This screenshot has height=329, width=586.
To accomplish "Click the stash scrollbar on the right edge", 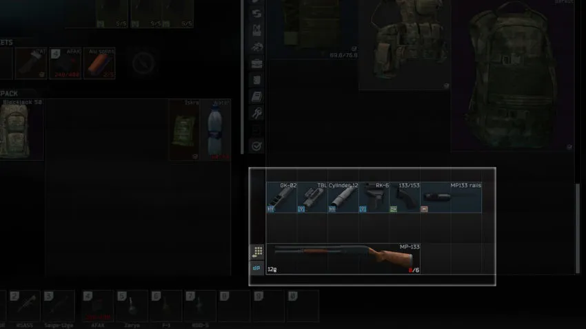I will coord(578,229).
